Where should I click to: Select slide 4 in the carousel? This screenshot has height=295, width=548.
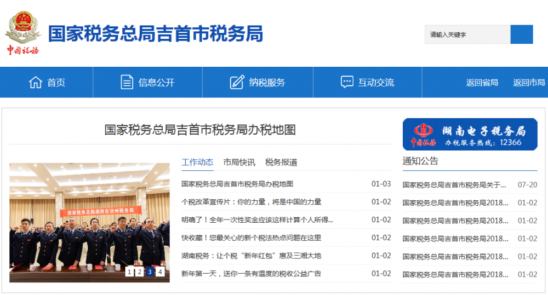[x=160, y=271]
